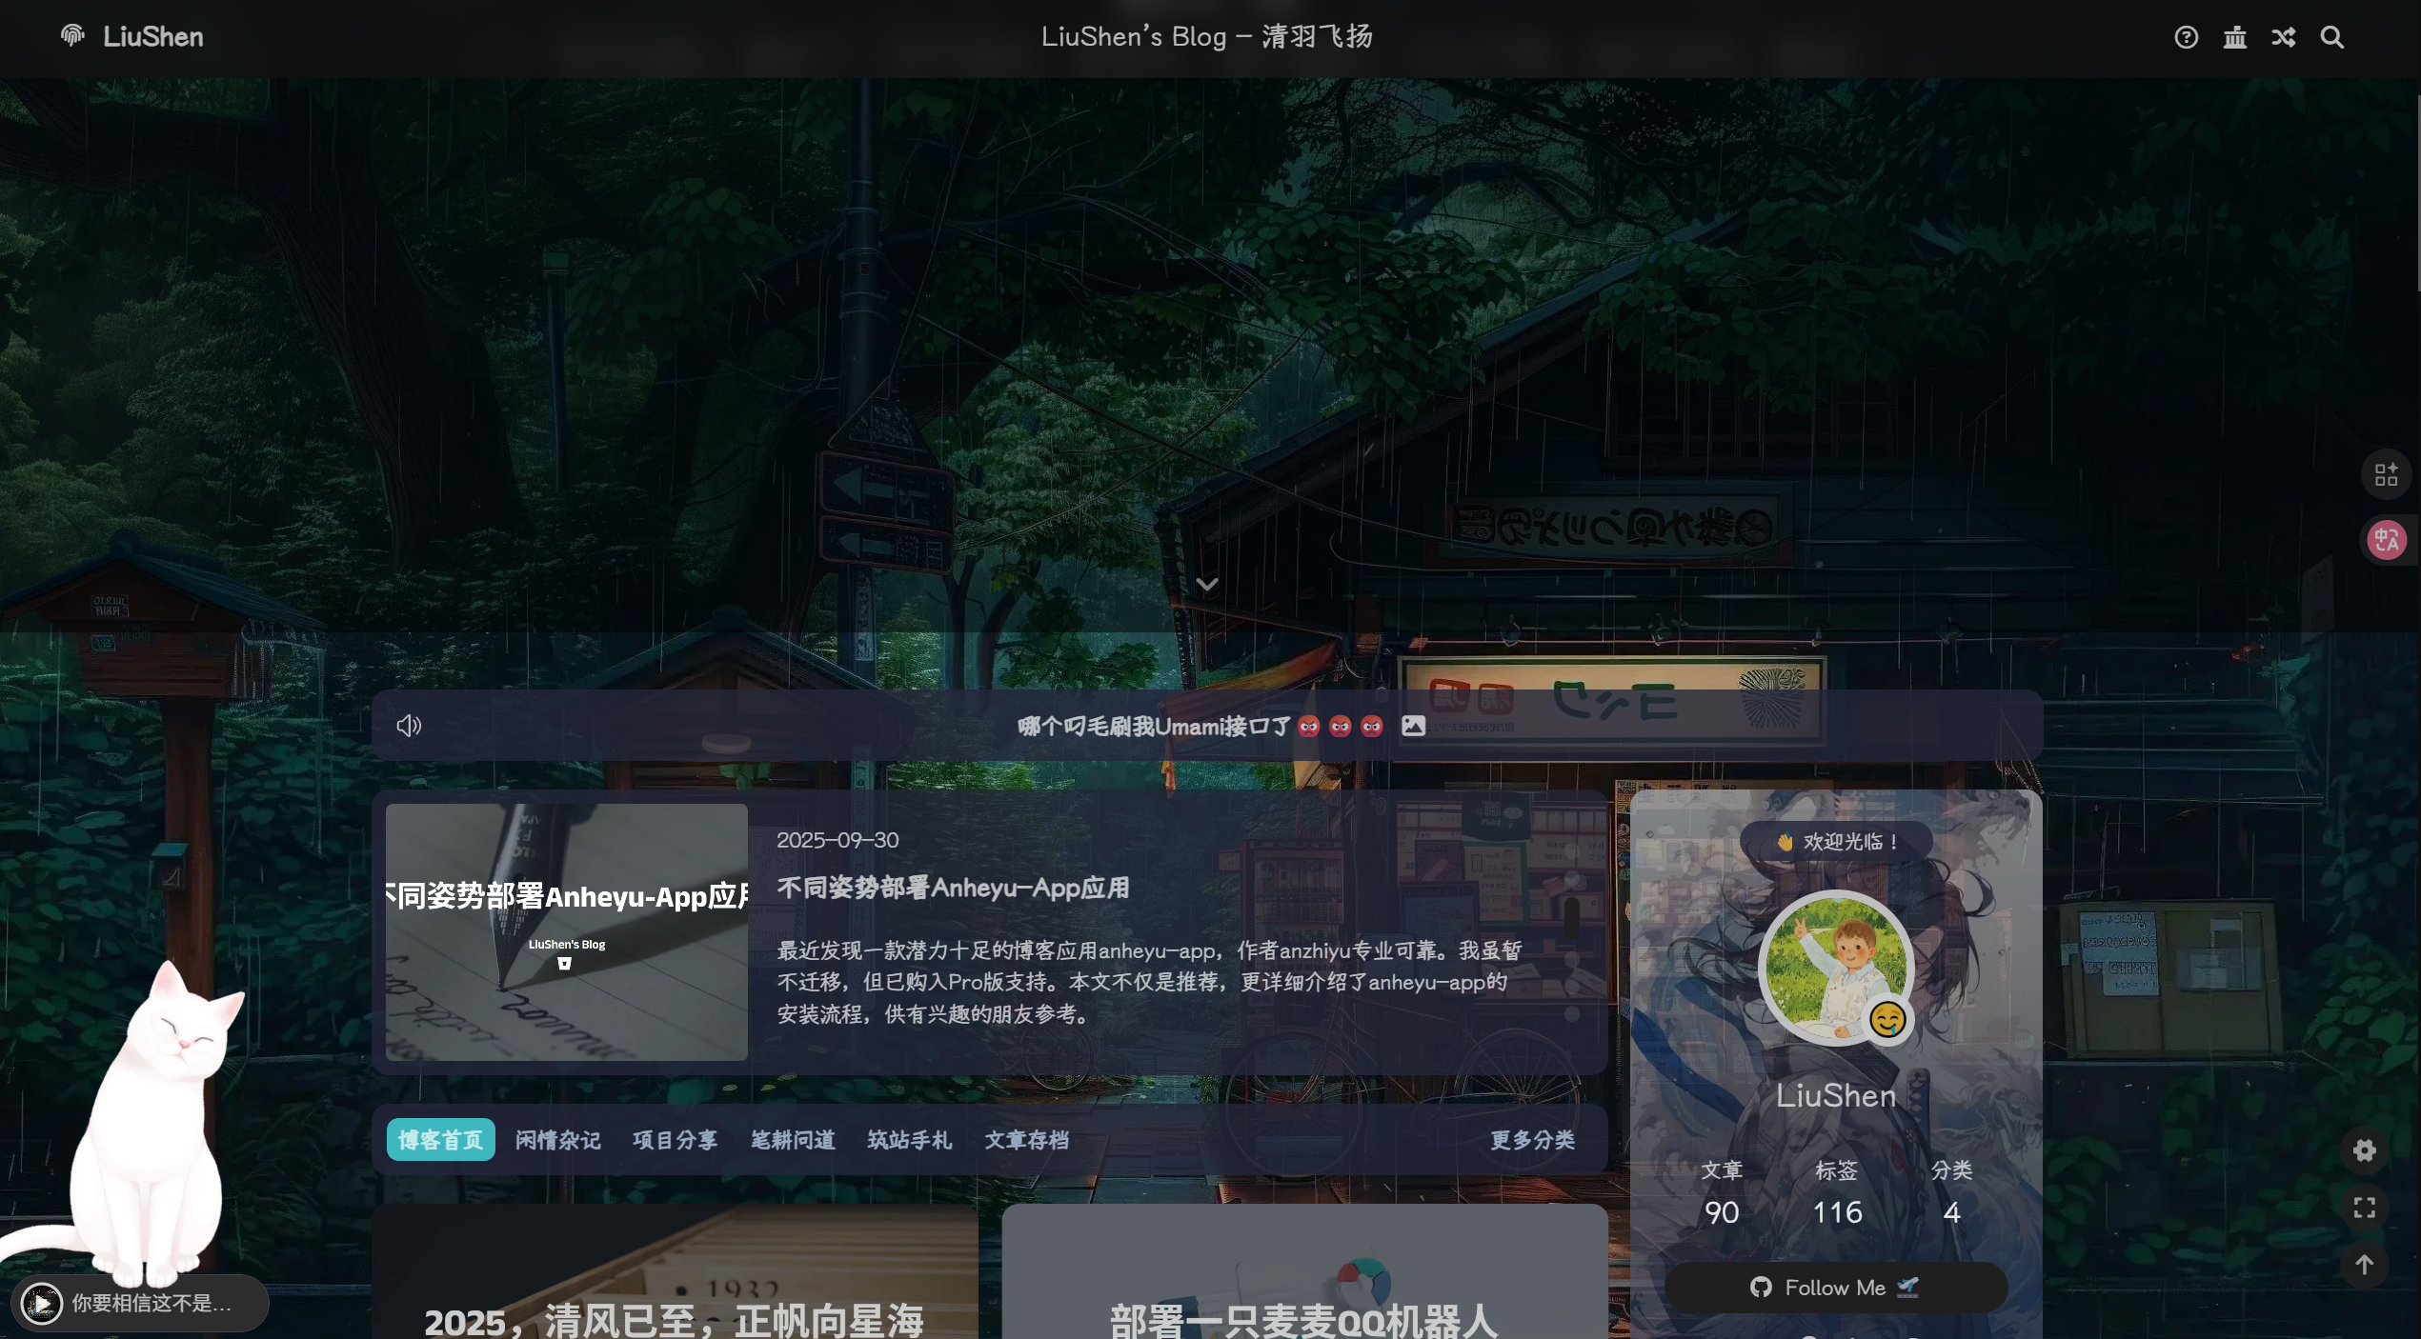Image resolution: width=2421 pixels, height=1339 pixels.
Task: Click the image icon in the announcement bar
Action: click(x=1413, y=725)
